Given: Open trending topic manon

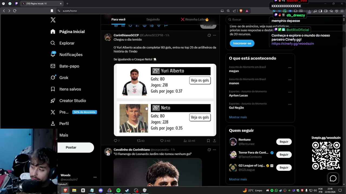Looking at the screenshot, I should [234, 83].
